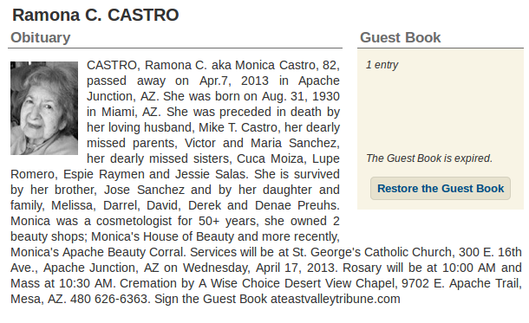Click the phone number 480 626-6363
The image size is (529, 323).
[x=108, y=299]
